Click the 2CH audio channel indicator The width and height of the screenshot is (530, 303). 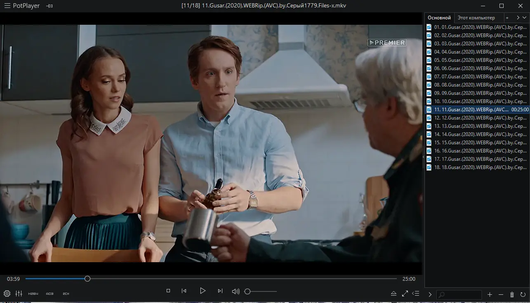(66, 294)
